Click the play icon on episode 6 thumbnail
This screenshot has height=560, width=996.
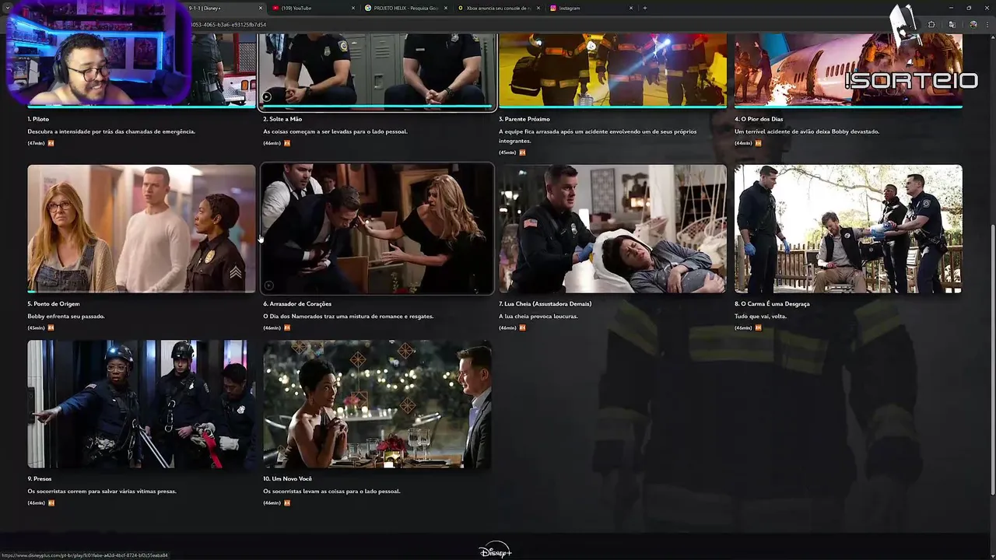[268, 285]
